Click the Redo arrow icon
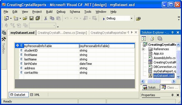 point(76,18)
